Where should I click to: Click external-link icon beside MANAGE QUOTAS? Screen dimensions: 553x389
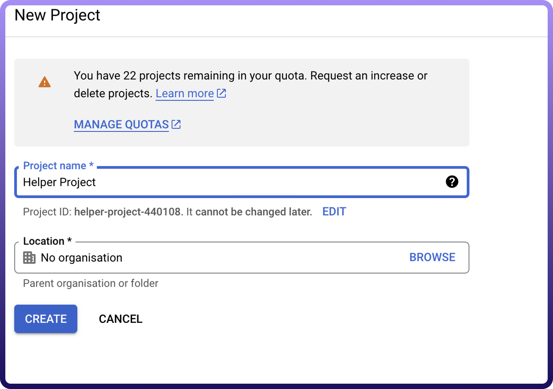176,124
